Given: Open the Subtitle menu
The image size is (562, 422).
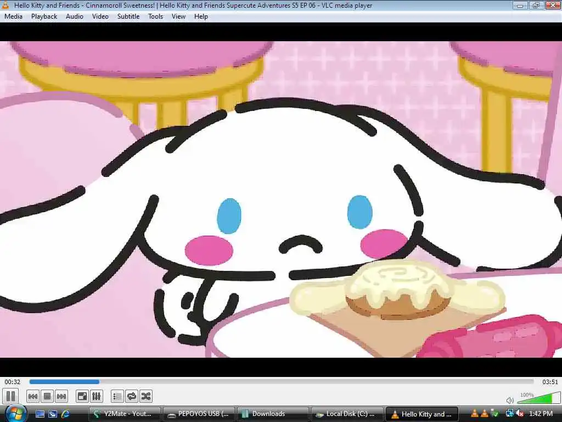Looking at the screenshot, I should click(x=128, y=16).
